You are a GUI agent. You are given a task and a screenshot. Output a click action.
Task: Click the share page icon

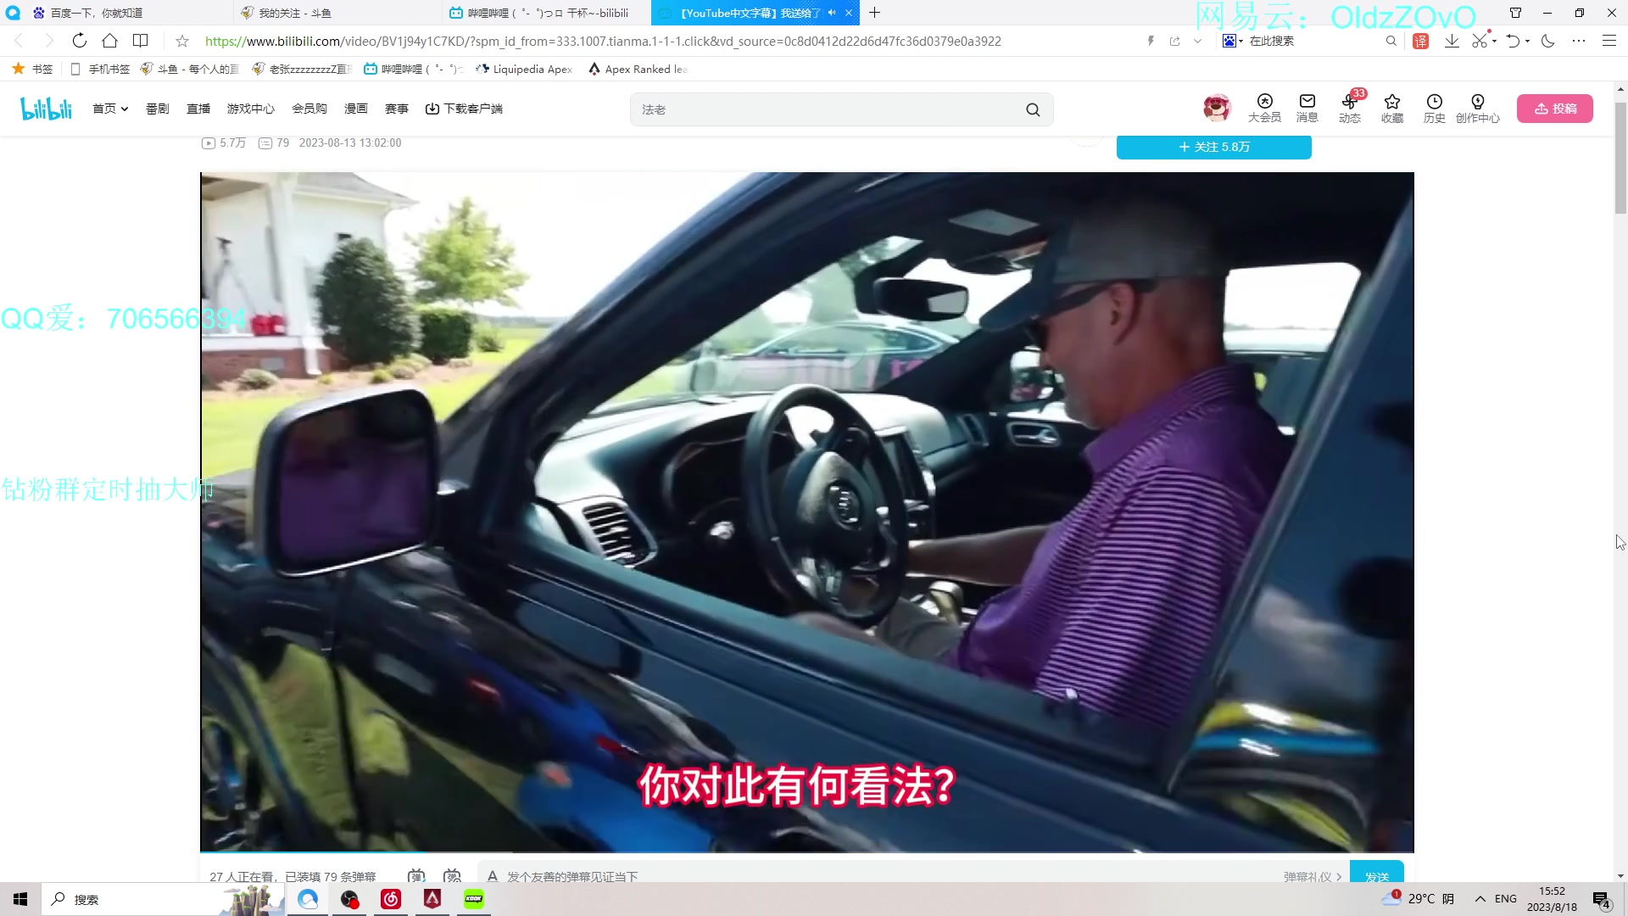pos(1174,41)
